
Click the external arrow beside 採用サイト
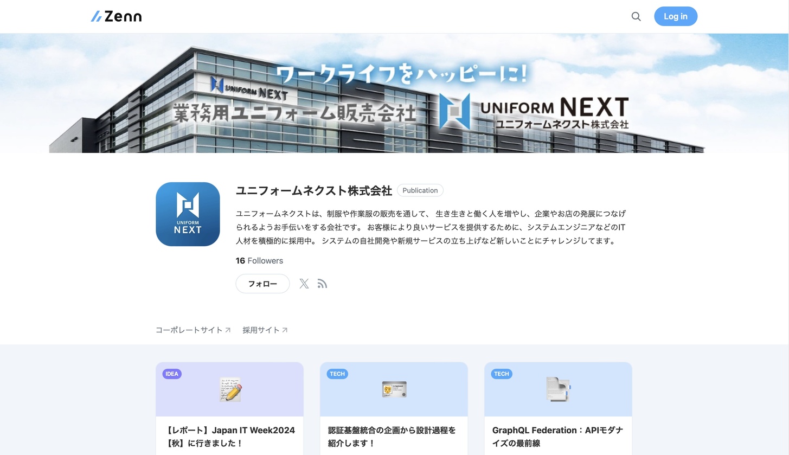285,330
